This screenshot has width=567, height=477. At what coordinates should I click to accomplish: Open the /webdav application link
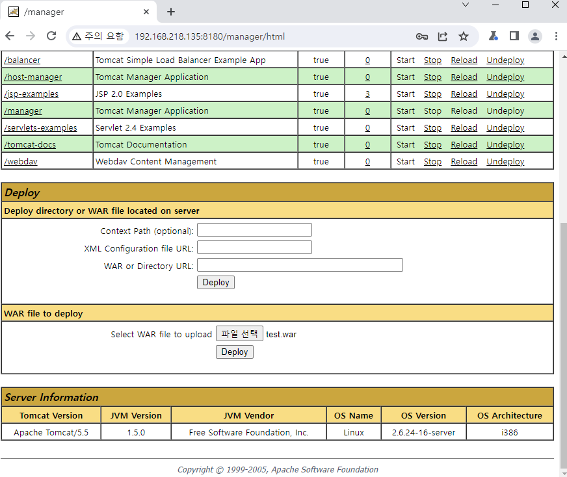[21, 162]
